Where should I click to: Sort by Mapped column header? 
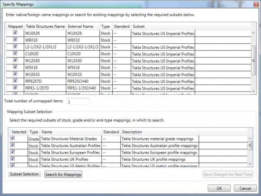(15, 26)
